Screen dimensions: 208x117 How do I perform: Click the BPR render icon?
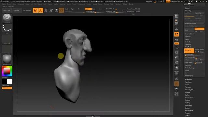point(176,16)
